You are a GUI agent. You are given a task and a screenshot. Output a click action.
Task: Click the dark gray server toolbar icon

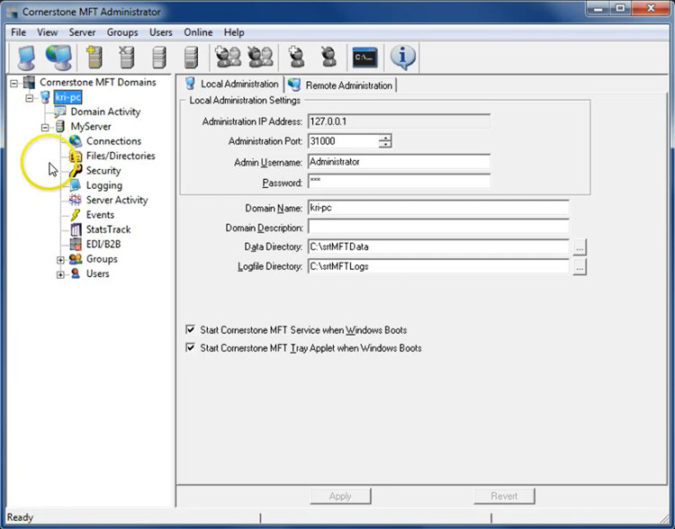tap(191, 58)
